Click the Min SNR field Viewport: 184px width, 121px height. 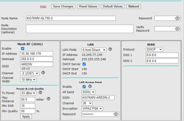coord(28,106)
